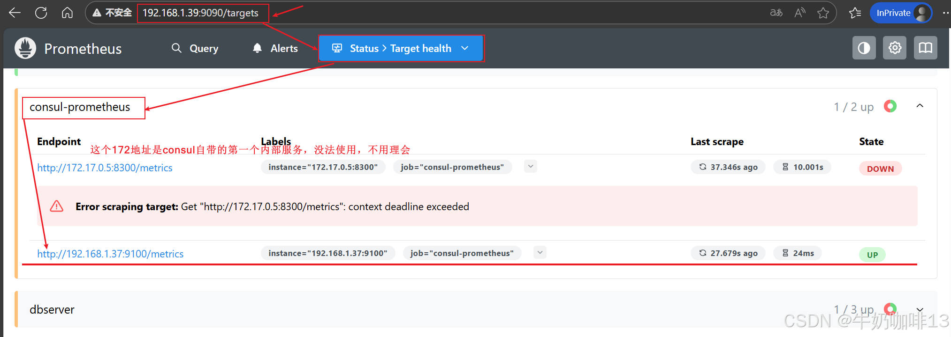The width and height of the screenshot is (951, 337).
Task: Expand the dbserver target pool
Action: 920,309
